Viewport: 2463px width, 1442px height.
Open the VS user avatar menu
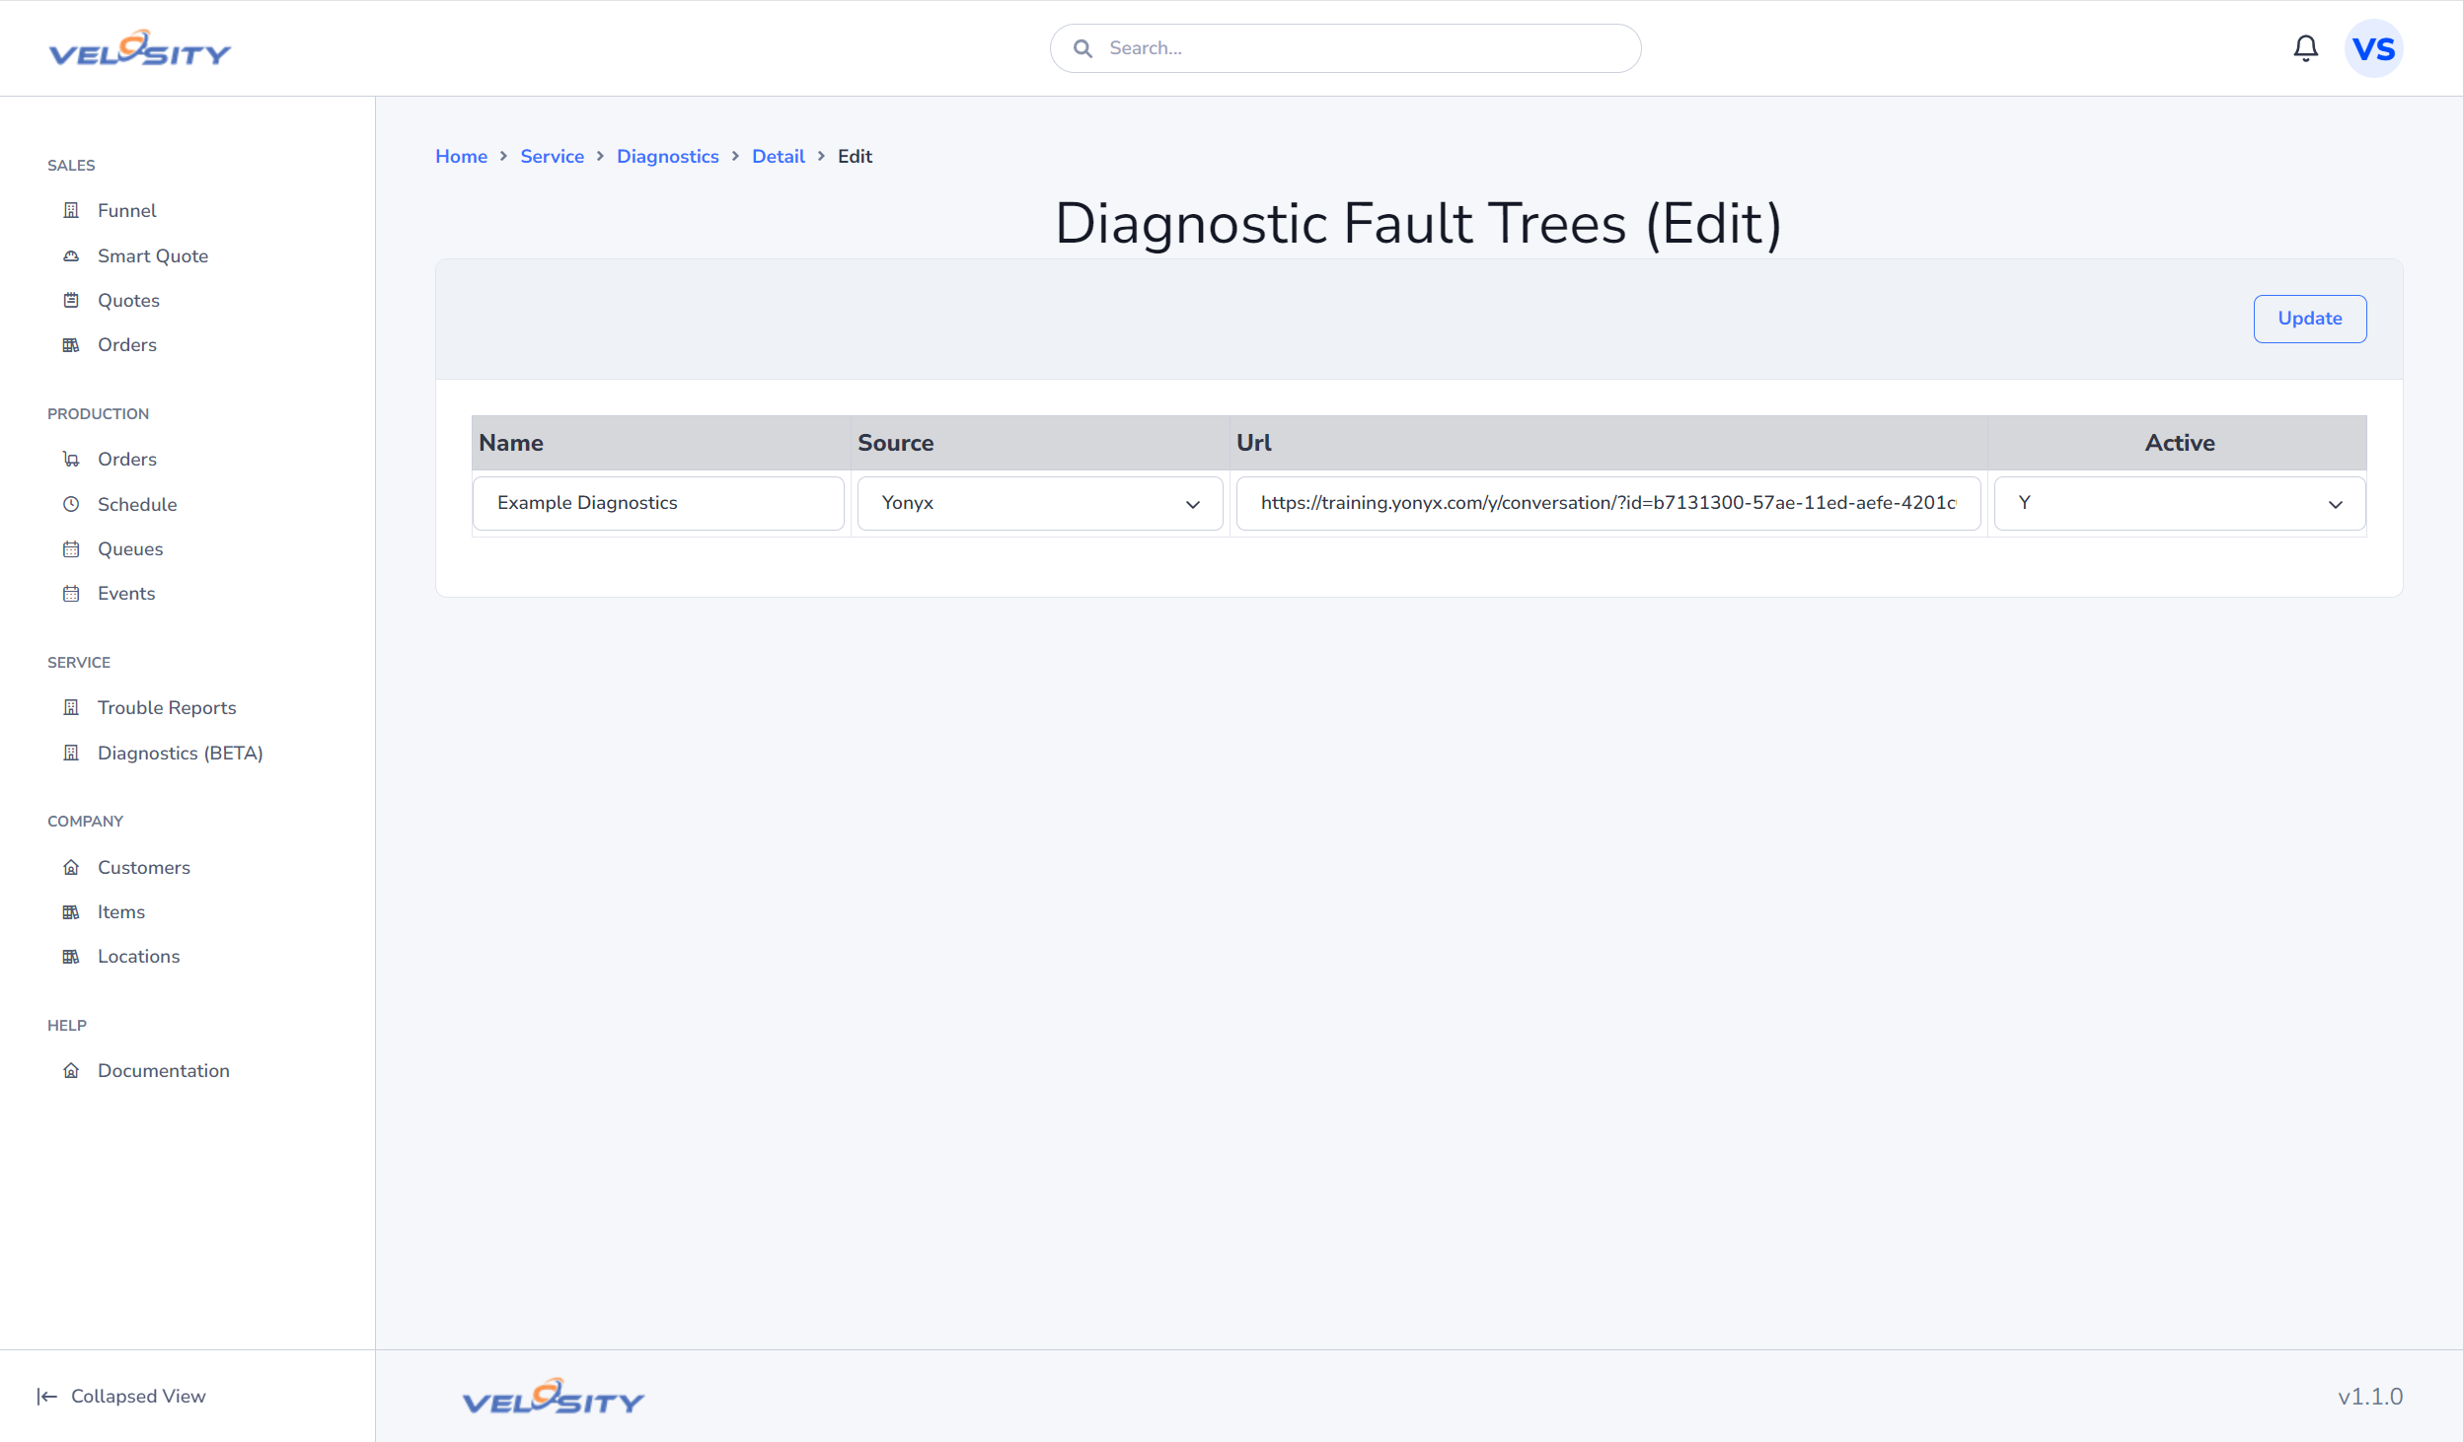pos(2373,48)
